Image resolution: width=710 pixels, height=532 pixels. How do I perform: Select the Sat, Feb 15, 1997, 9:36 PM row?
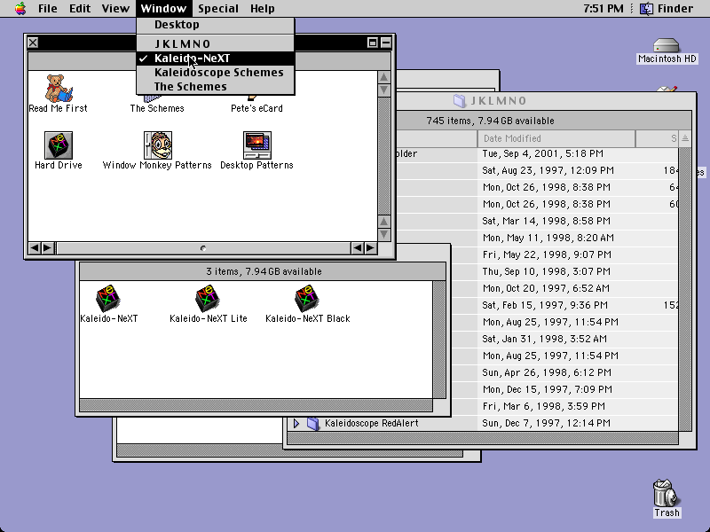point(564,305)
